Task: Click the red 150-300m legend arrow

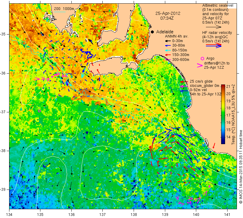Action: click(168, 55)
